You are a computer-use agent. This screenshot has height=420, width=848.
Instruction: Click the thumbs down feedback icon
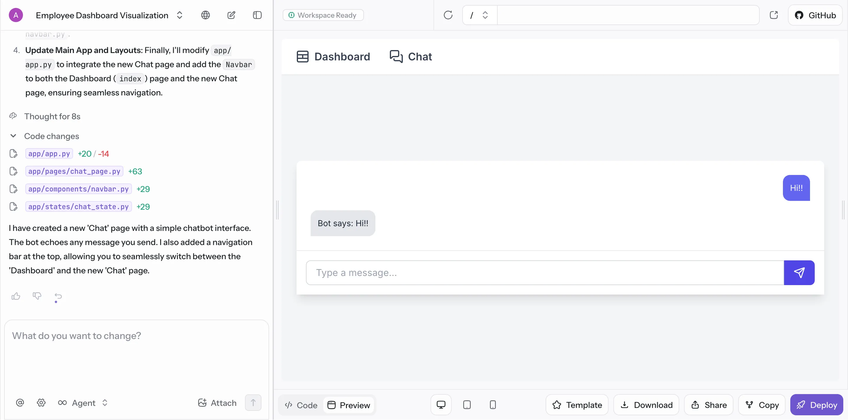37,296
